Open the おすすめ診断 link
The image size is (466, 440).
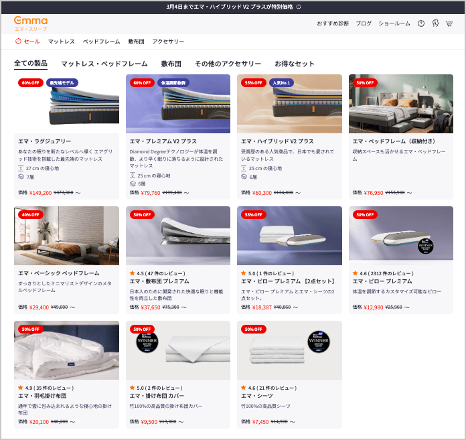[x=333, y=23]
